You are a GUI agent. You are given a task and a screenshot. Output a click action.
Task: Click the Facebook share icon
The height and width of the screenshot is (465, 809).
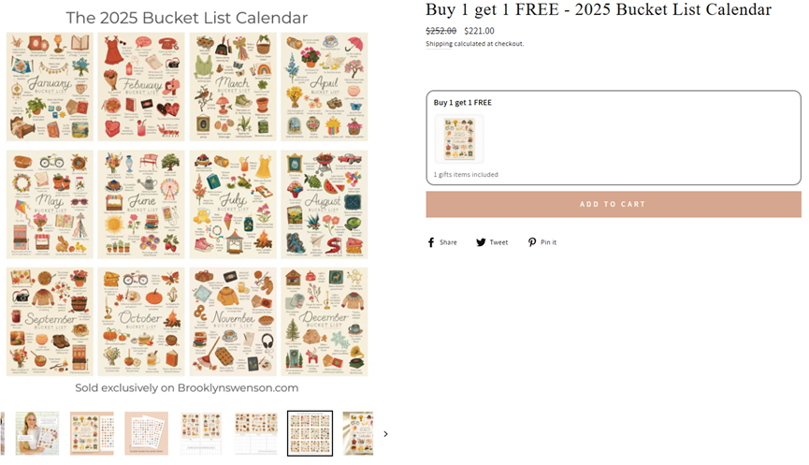[x=431, y=242]
